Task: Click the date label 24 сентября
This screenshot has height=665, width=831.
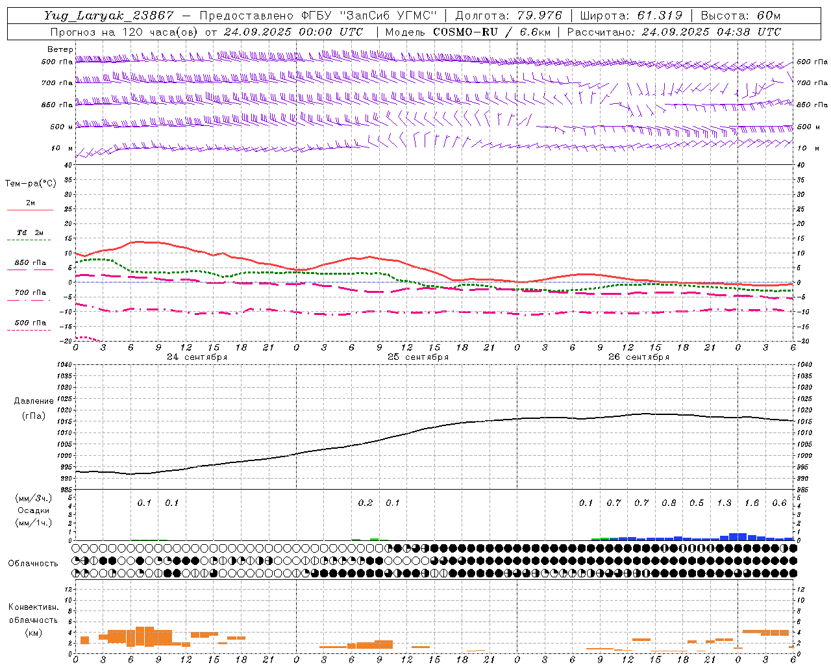Action: pyautogui.click(x=197, y=357)
